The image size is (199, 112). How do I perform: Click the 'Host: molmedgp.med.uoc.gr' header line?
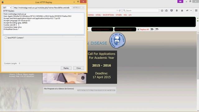(15, 14)
